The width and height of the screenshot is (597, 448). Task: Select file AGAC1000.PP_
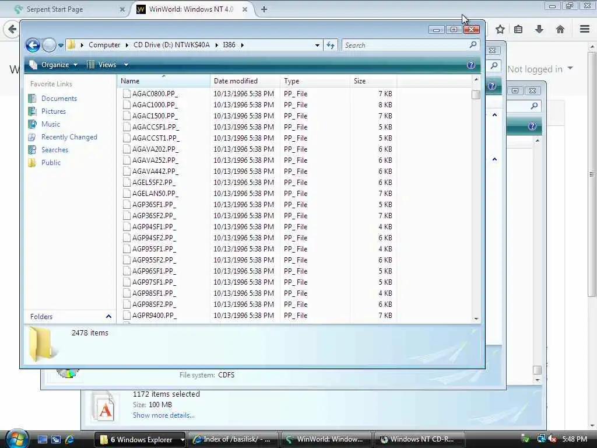(155, 105)
